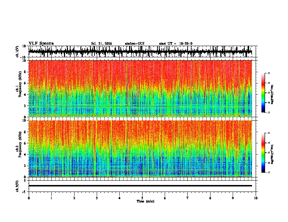The image size is (288, 222).
Task: Click time axis tick label "1"
Action: tap(52, 198)
